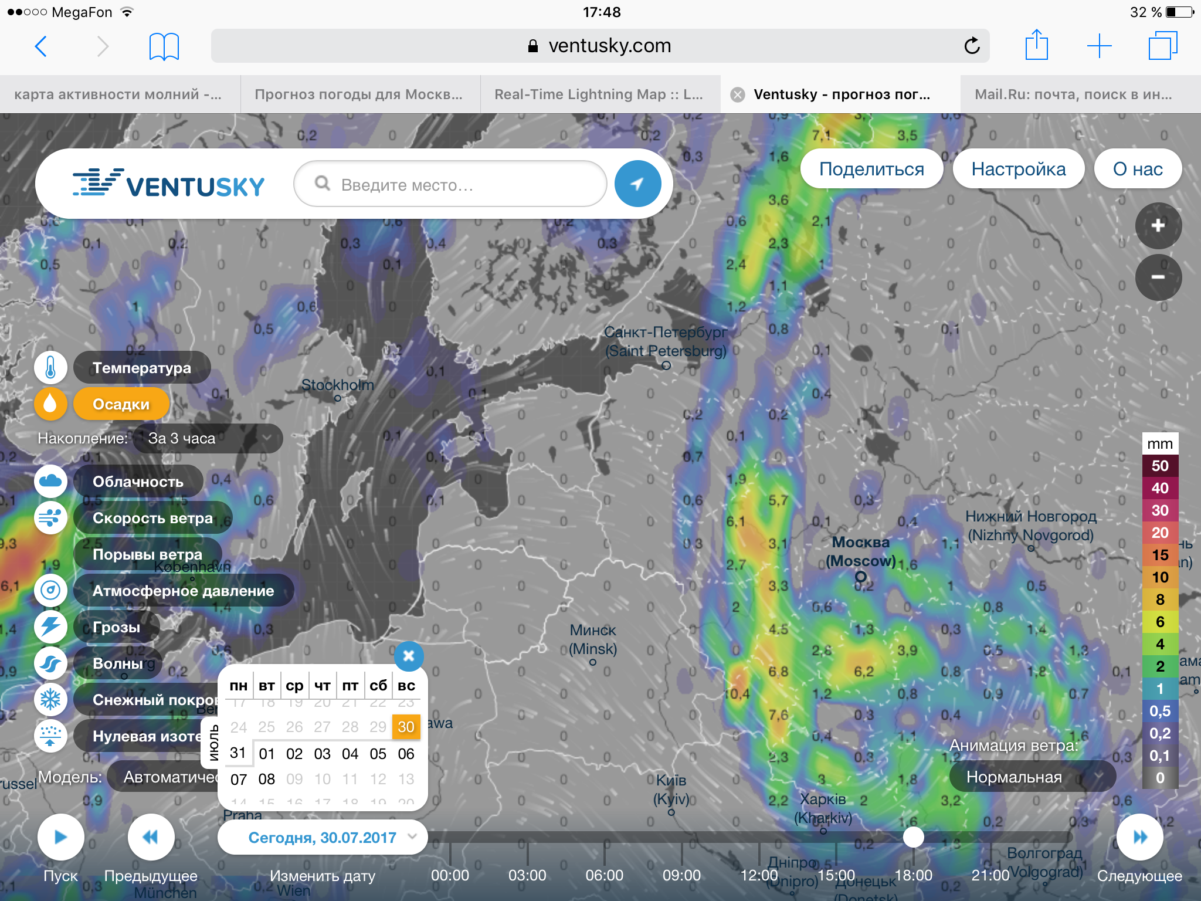The width and height of the screenshot is (1201, 901).
Task: Open the Safari share sheet icon
Action: pos(1037,45)
